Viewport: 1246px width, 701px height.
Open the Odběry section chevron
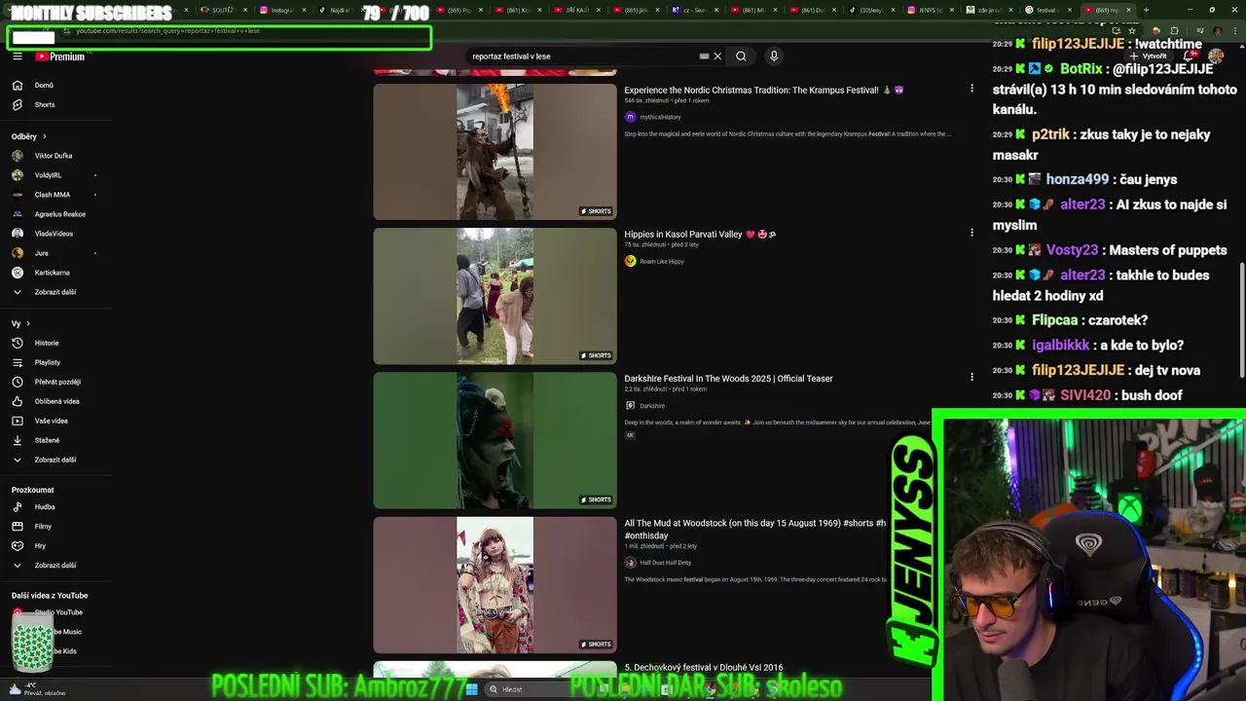44,136
